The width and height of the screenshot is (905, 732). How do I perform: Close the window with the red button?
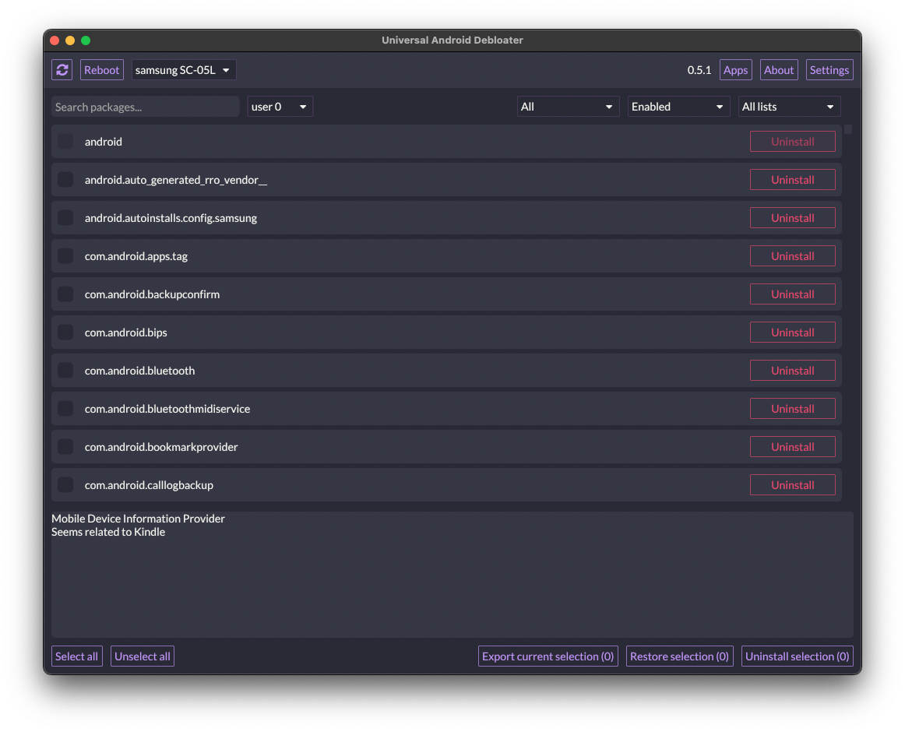coord(55,40)
